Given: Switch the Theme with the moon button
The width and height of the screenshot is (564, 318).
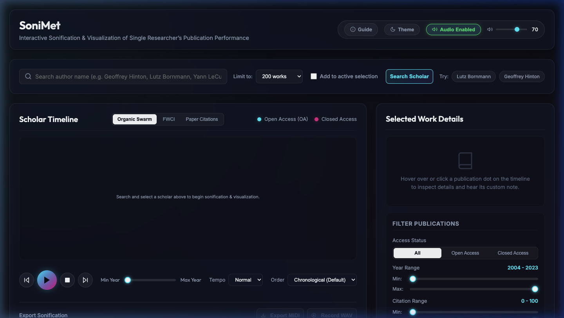Looking at the screenshot, I should pyautogui.click(x=402, y=29).
